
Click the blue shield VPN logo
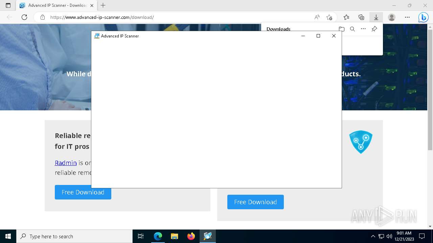(x=361, y=142)
